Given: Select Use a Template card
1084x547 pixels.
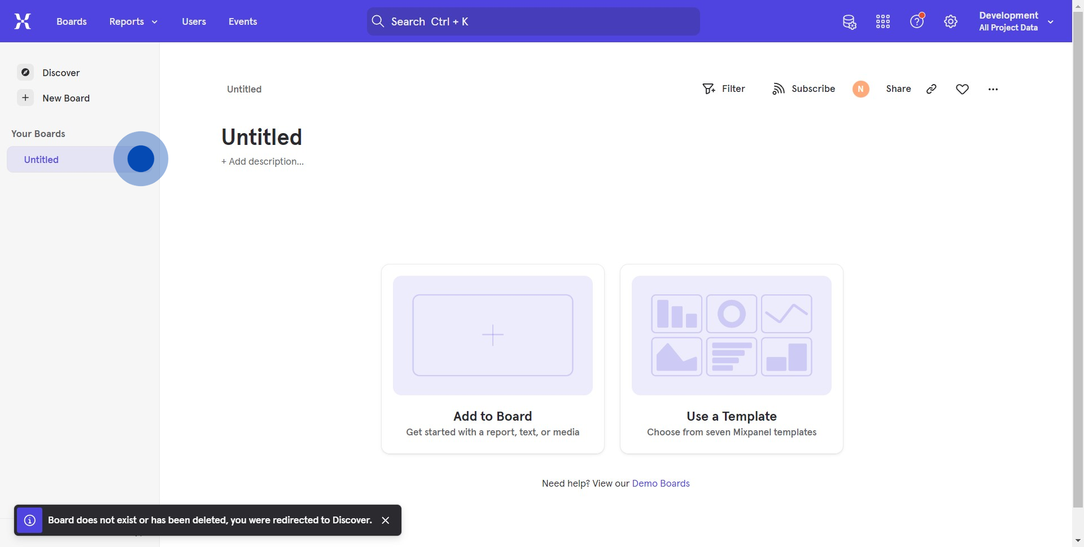Looking at the screenshot, I should click(x=731, y=358).
